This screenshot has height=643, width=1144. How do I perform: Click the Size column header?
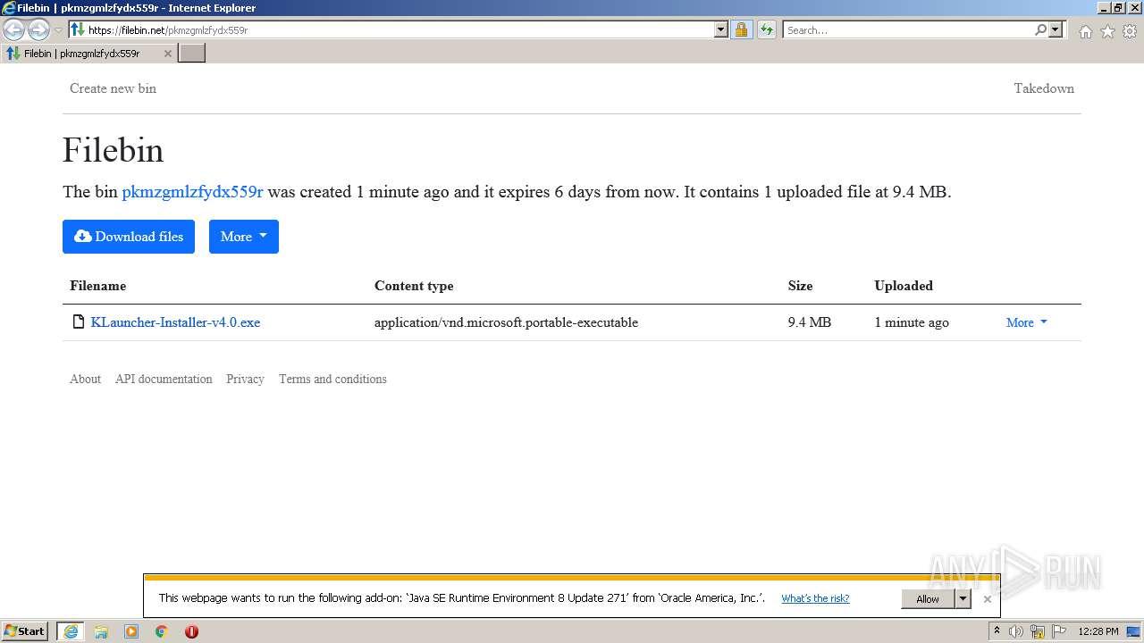[x=800, y=286]
